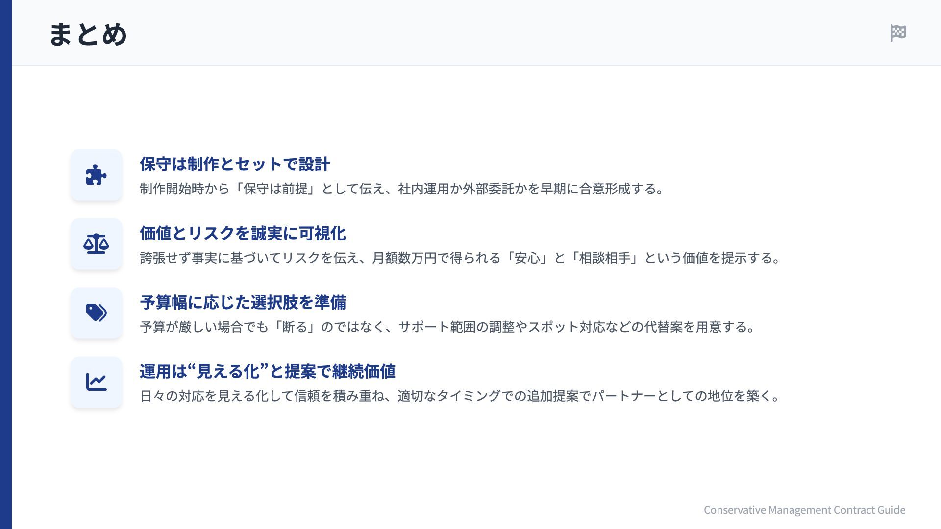Viewport: 941px width, 529px height.
Task: Click the light gray header band background
Action: coord(490,32)
